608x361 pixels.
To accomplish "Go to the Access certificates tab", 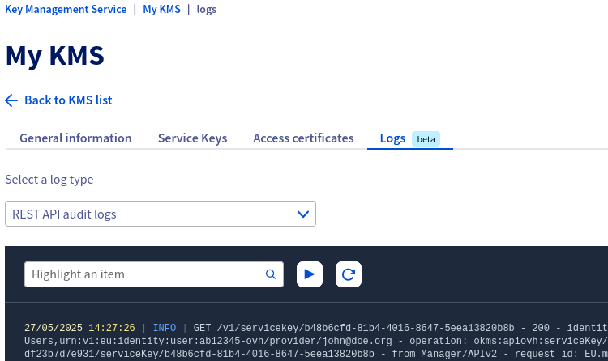I will 303,138.
